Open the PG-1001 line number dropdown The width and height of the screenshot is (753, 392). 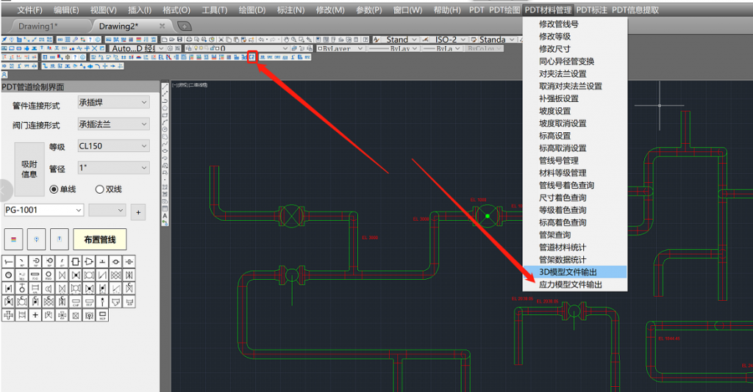click(43, 210)
